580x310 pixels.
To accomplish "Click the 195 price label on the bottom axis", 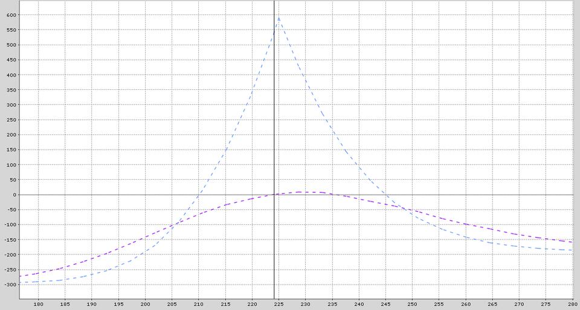I will (118, 304).
